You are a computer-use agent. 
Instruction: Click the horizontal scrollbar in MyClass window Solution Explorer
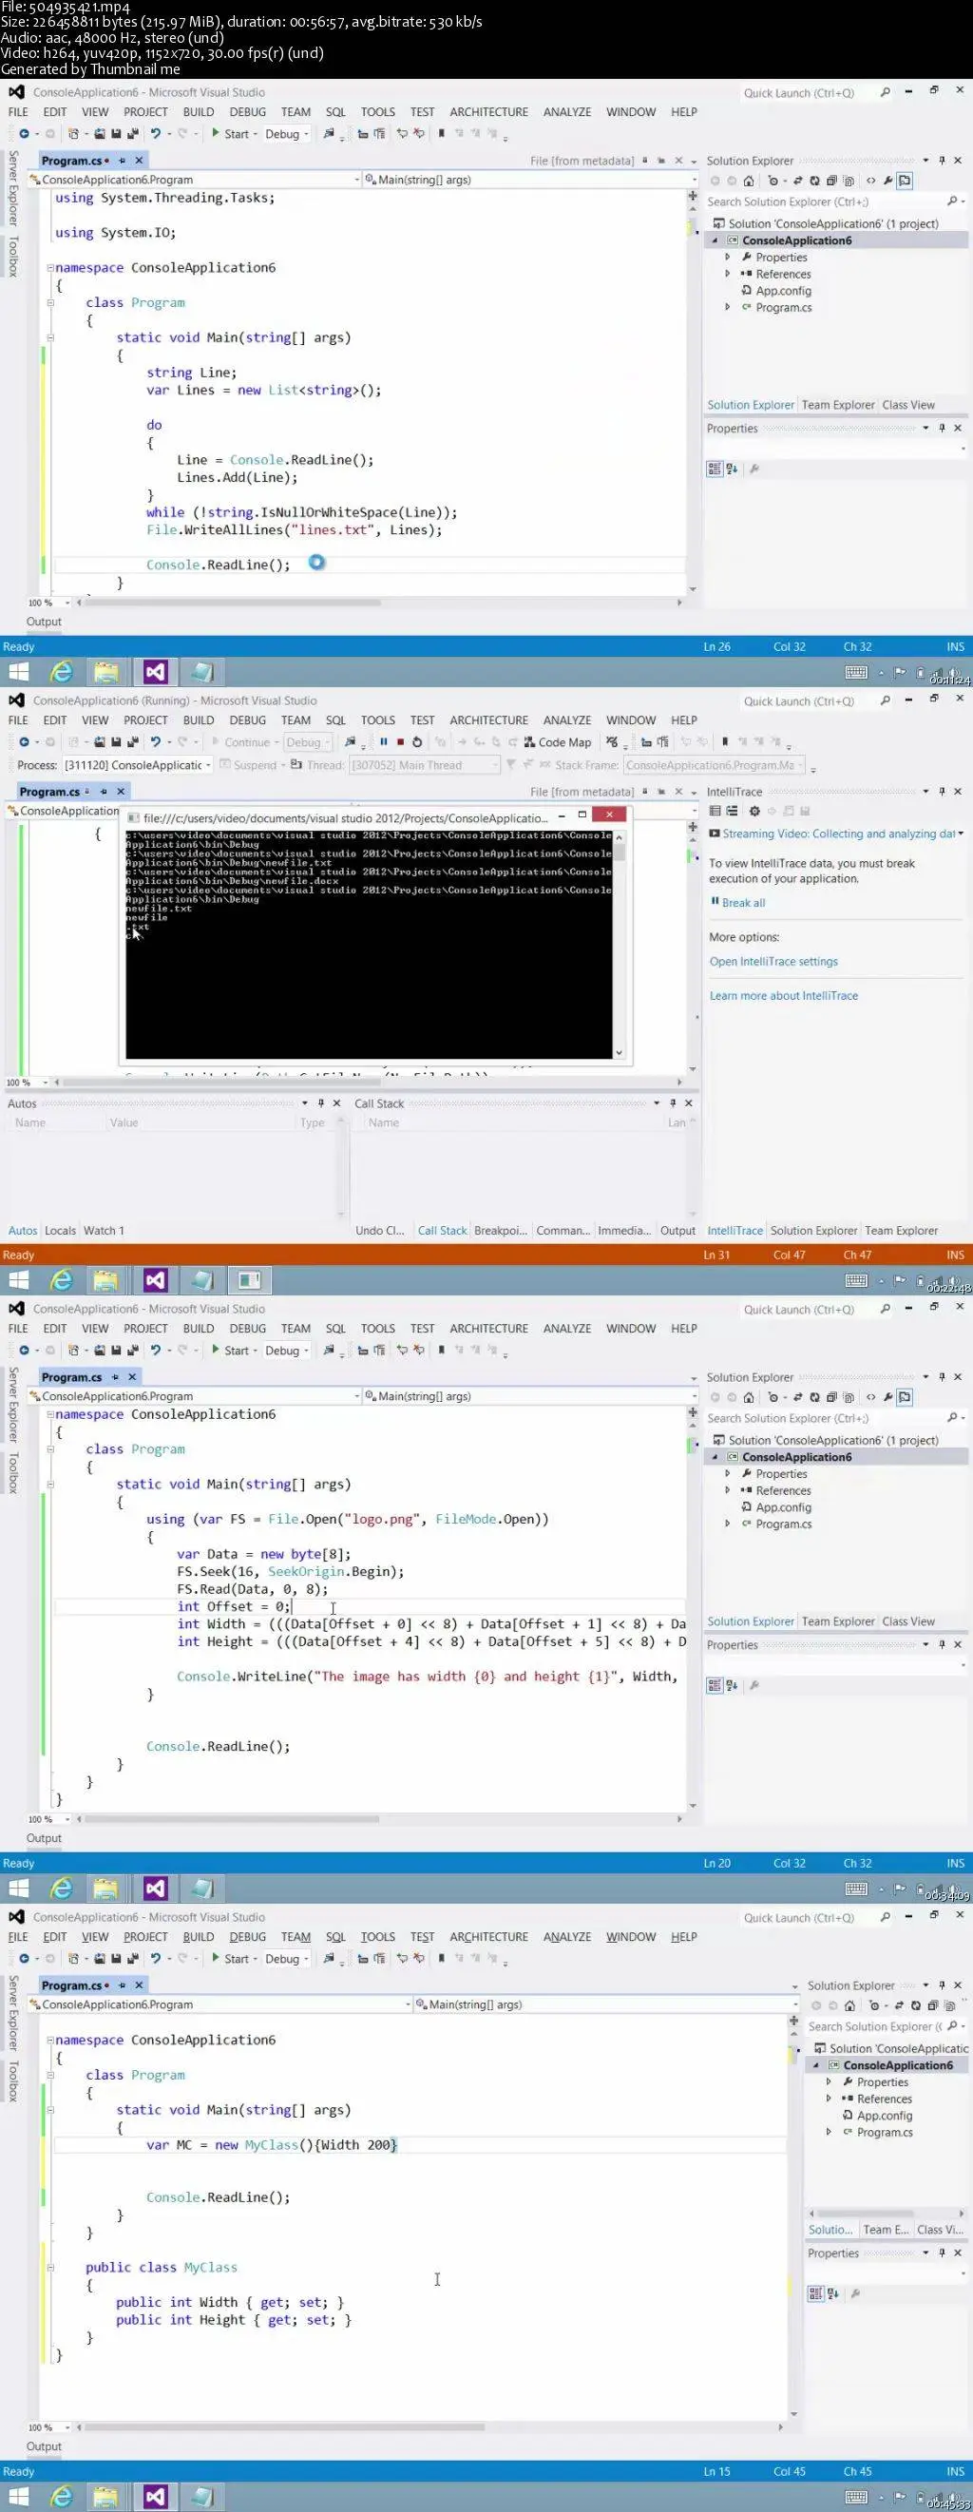pyautogui.click(x=887, y=2213)
